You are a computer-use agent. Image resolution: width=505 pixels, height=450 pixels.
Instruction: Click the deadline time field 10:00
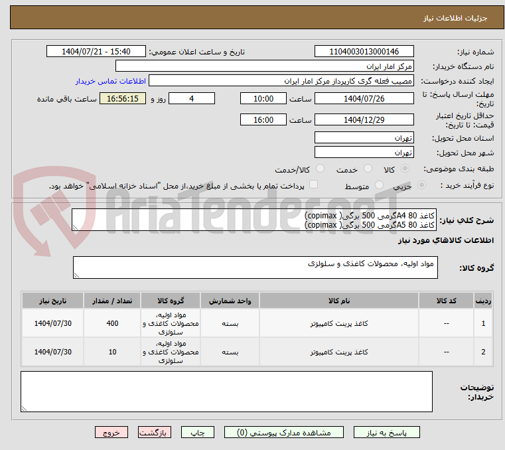coord(263,99)
